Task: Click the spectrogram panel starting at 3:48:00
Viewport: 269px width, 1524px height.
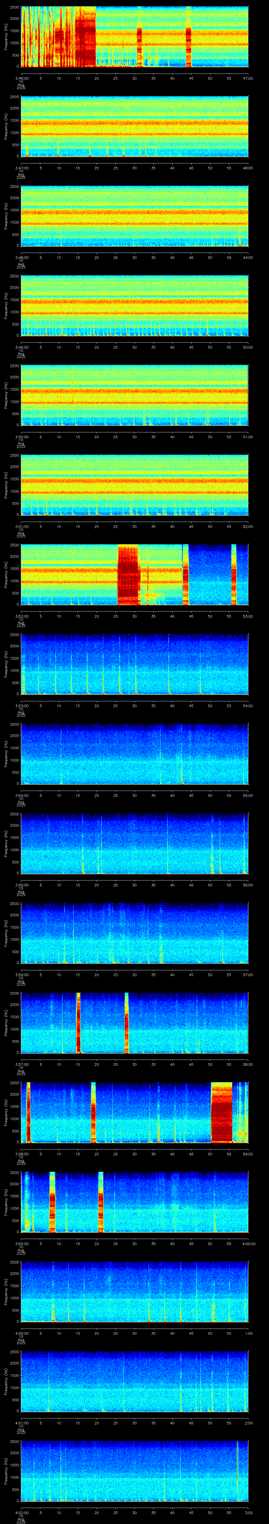Action: click(x=134, y=216)
